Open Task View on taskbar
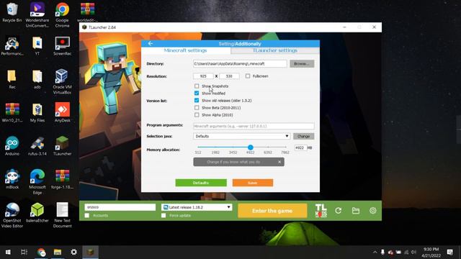The image size is (461, 259). [x=24, y=252]
